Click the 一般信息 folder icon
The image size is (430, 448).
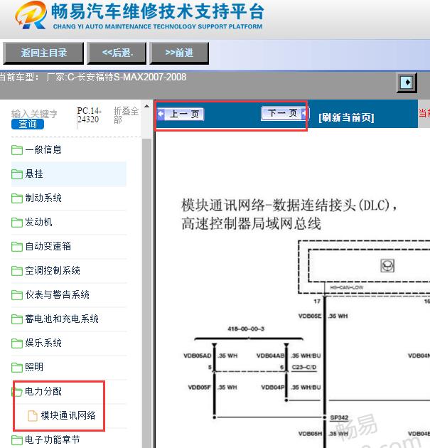(17, 150)
